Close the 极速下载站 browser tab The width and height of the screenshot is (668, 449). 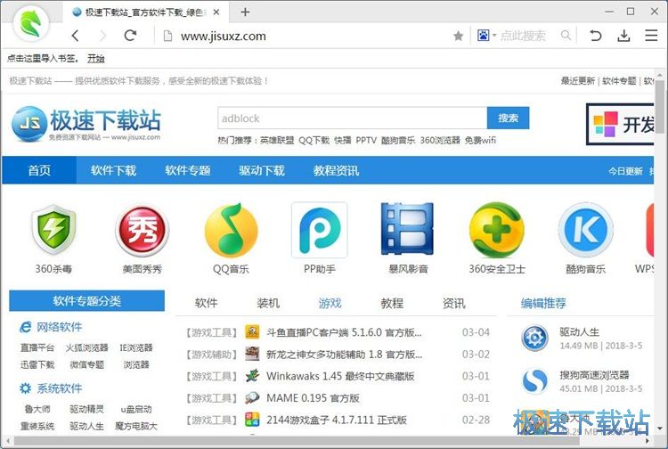[x=216, y=12]
